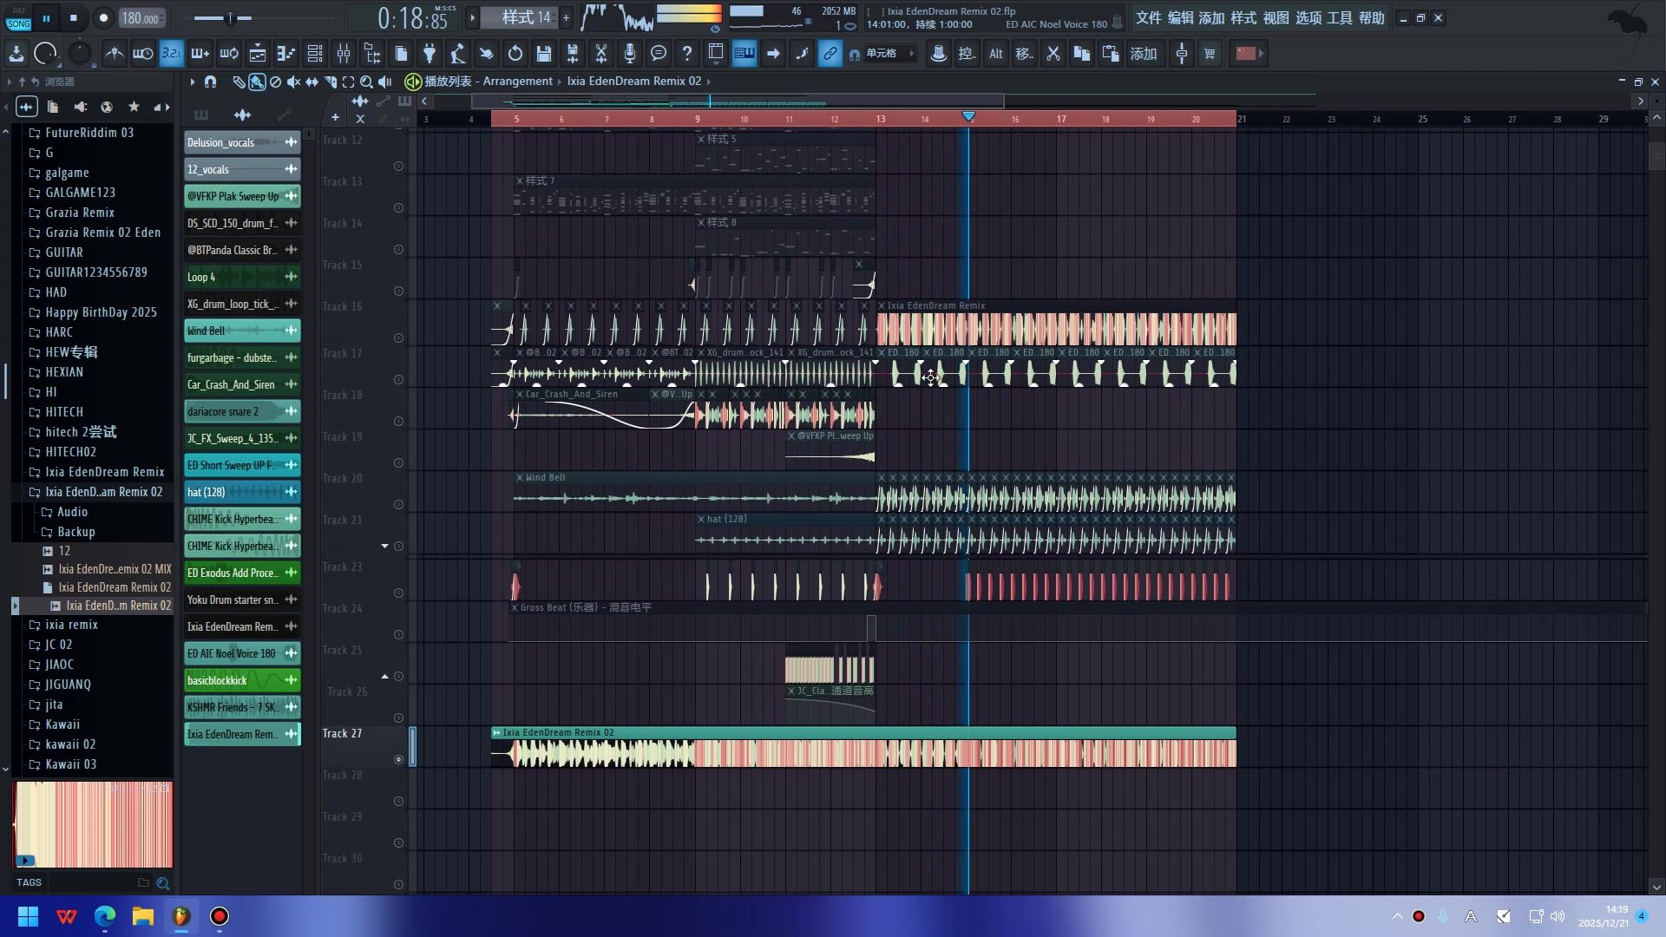
Task: Mute Track 16 with its circle toggle
Action: (398, 338)
